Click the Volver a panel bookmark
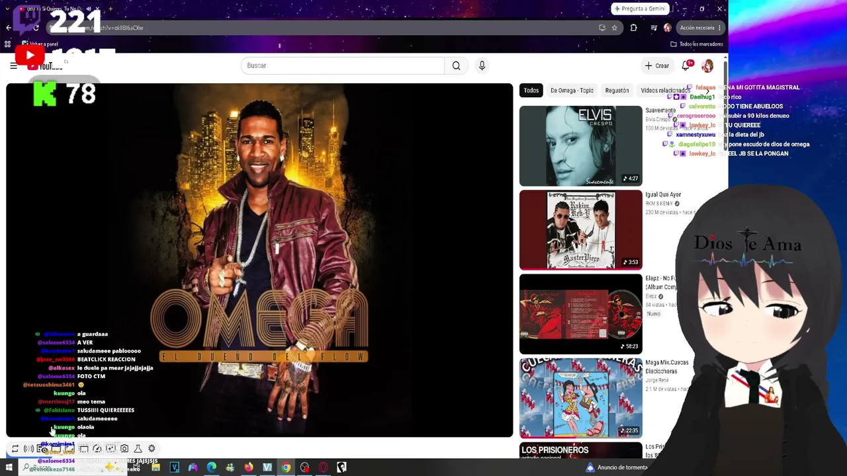 coord(39,44)
